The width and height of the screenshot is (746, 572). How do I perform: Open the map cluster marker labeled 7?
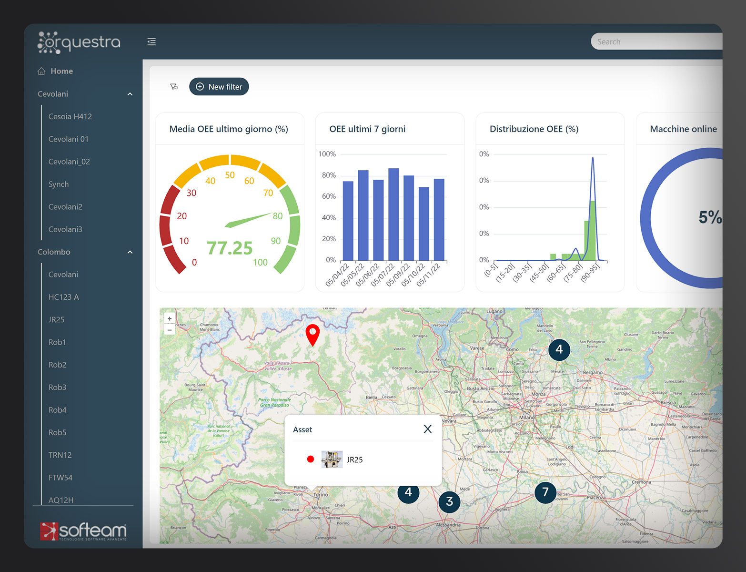[545, 492]
